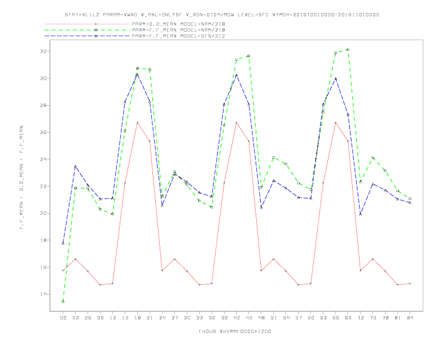
Task: Click the green circle data point at hour 12
Action: 113,214
